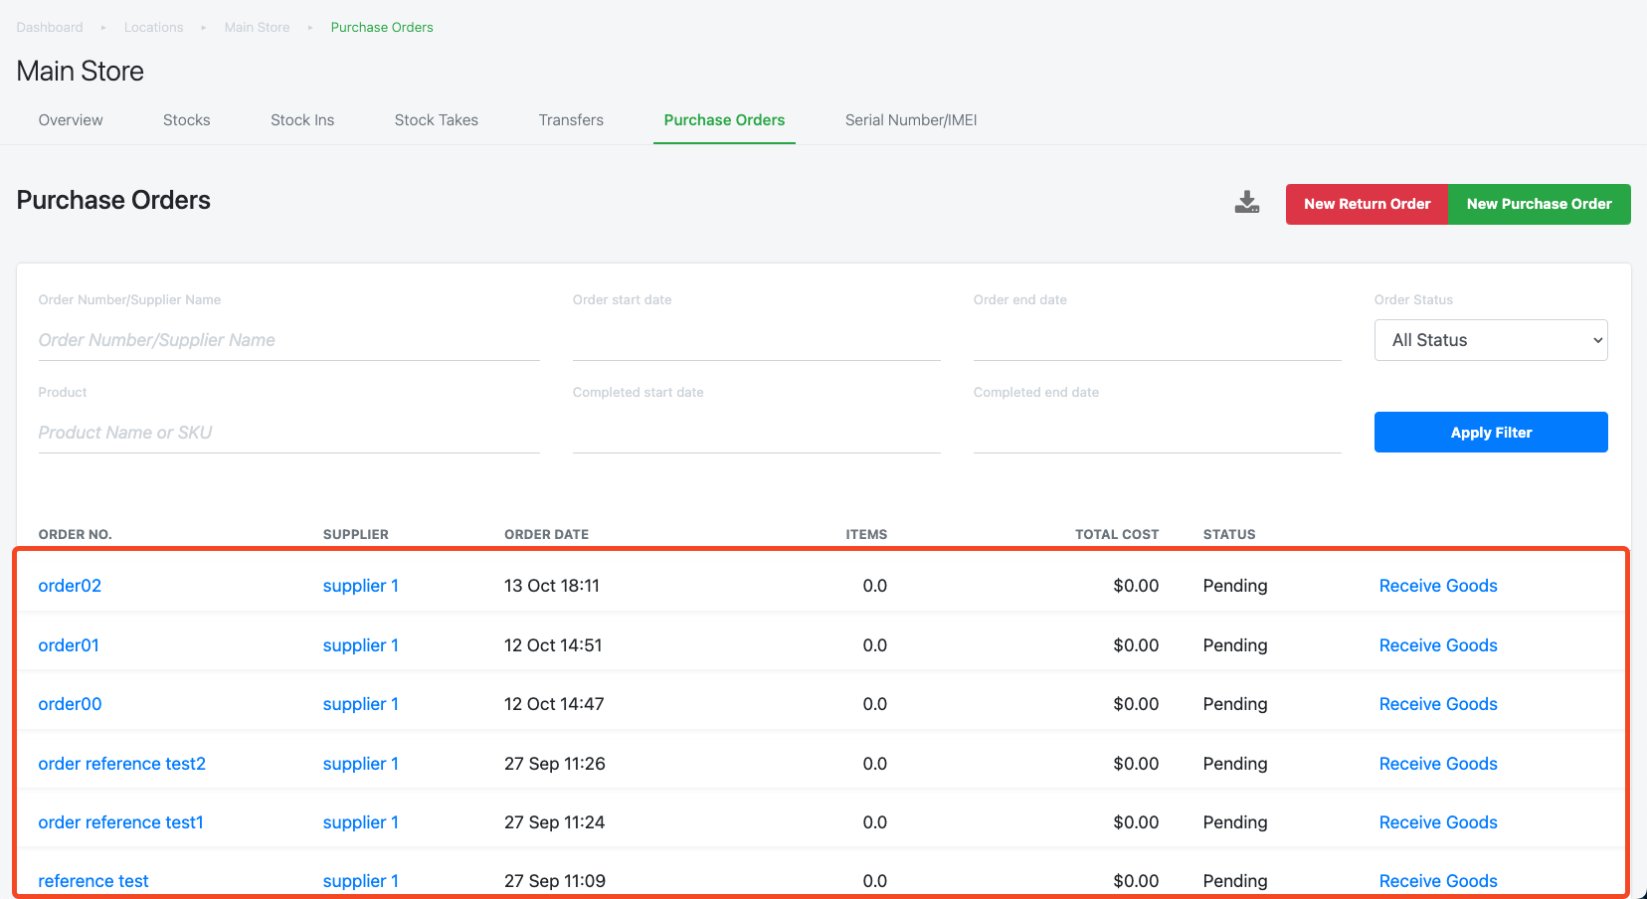Click Receive Goods for reference test
The width and height of the screenshot is (1647, 899).
[1438, 881]
